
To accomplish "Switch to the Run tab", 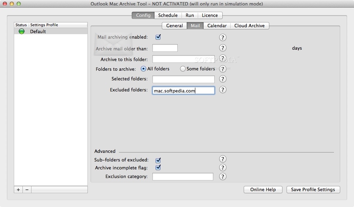I will (190, 15).
